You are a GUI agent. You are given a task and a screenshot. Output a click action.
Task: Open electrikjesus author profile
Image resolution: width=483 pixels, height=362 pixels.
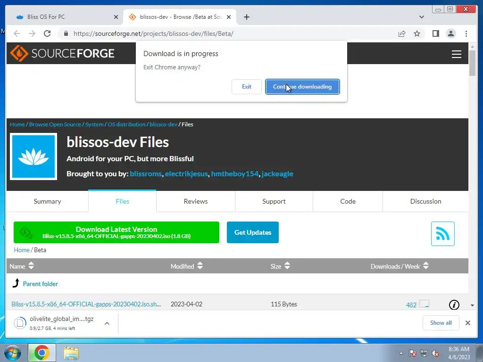pyautogui.click(x=186, y=174)
